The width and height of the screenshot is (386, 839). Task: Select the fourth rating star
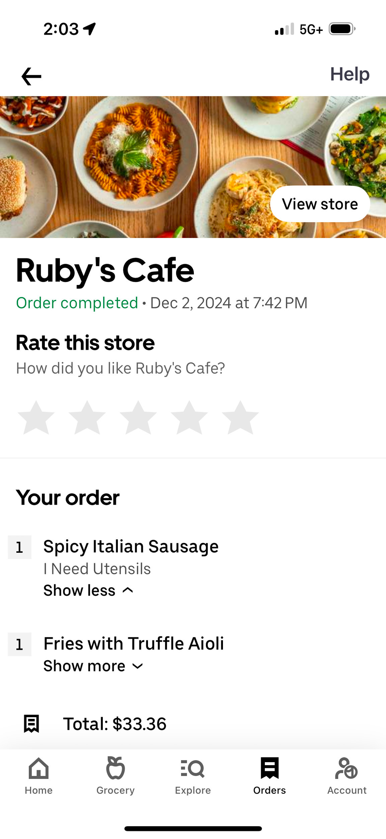(x=189, y=418)
